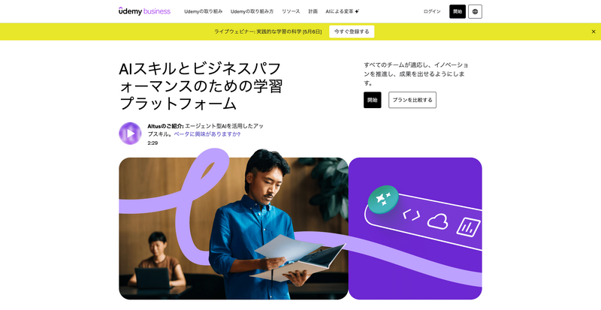Open AIによる変革 navigation item
This screenshot has width=601, height=310.
point(340,11)
